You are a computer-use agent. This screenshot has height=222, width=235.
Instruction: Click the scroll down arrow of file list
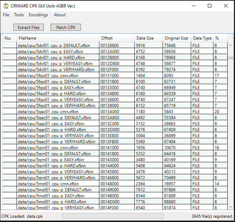(230, 207)
